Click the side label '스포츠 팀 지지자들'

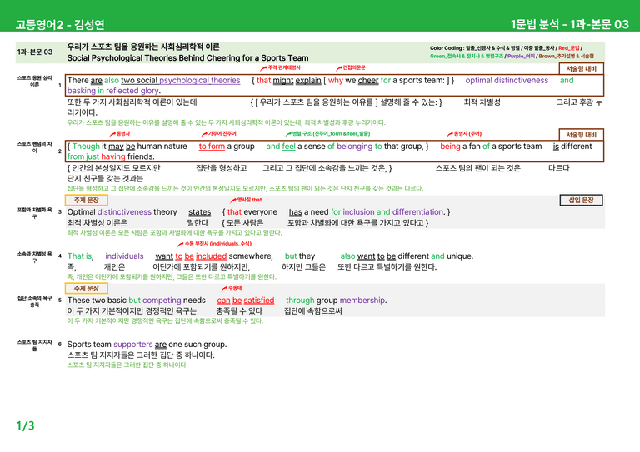tap(35, 345)
